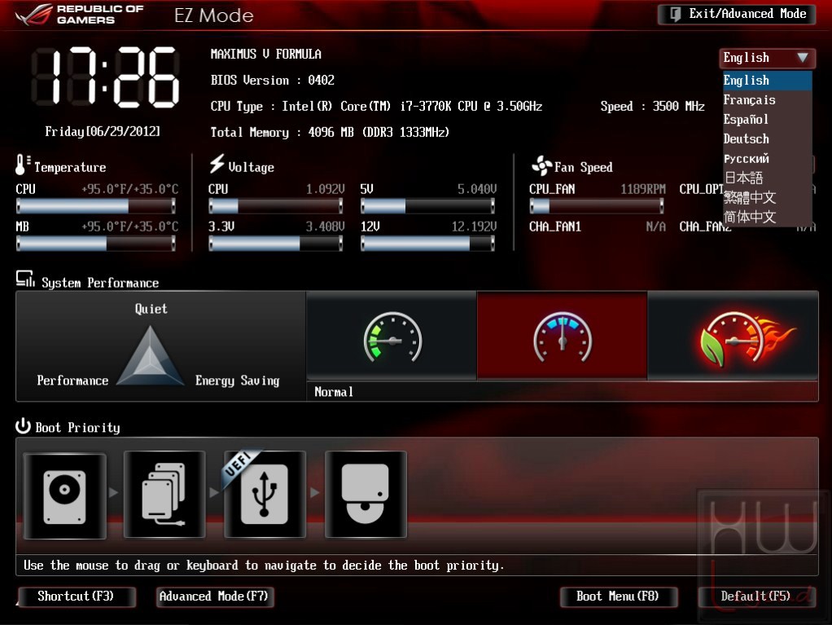Image resolution: width=832 pixels, height=625 pixels.
Task: Choose Русский in the language list
Action: click(x=767, y=158)
